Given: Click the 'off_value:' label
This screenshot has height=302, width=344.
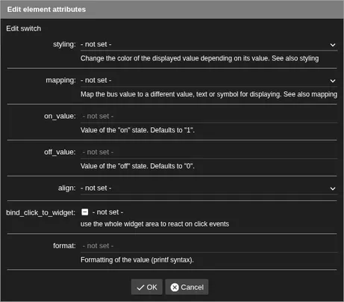Looking at the screenshot, I should [x=60, y=152].
